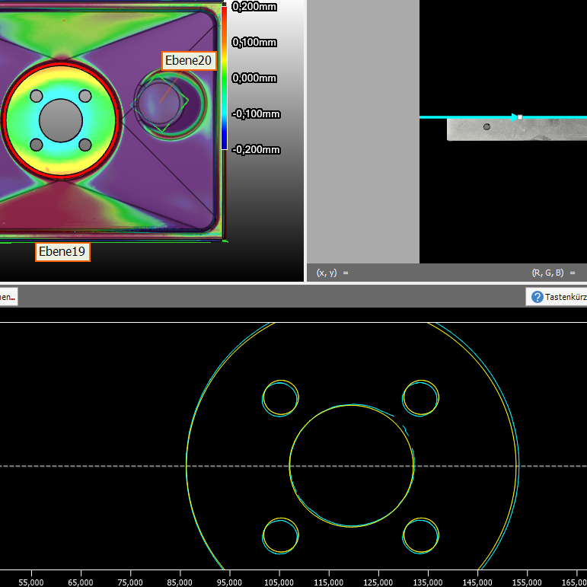
Task: Click the dashed horizontal centerline in profile view
Action: [x=294, y=466]
